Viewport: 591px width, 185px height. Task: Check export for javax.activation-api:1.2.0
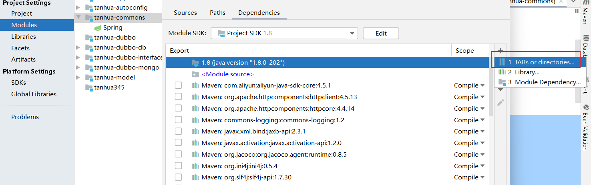click(x=178, y=143)
